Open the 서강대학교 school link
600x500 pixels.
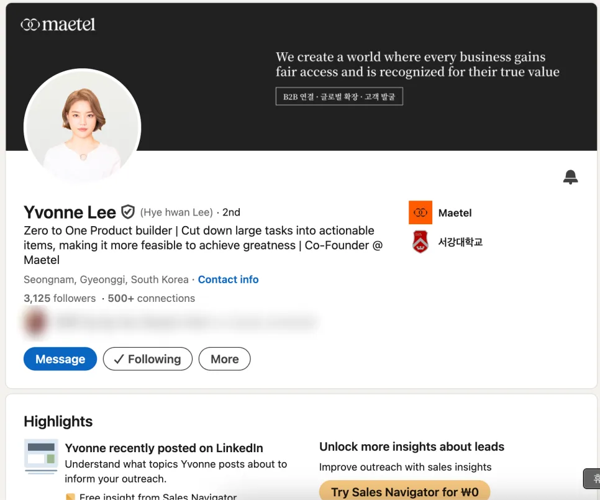(460, 242)
